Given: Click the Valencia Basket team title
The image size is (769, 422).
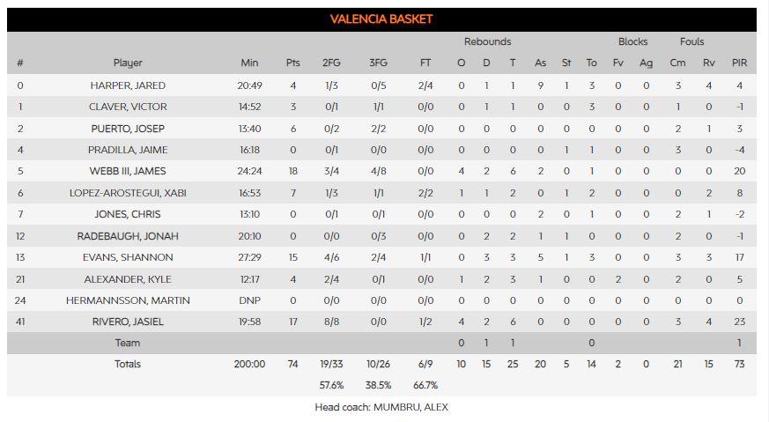Looking at the screenshot, I should coord(381,19).
